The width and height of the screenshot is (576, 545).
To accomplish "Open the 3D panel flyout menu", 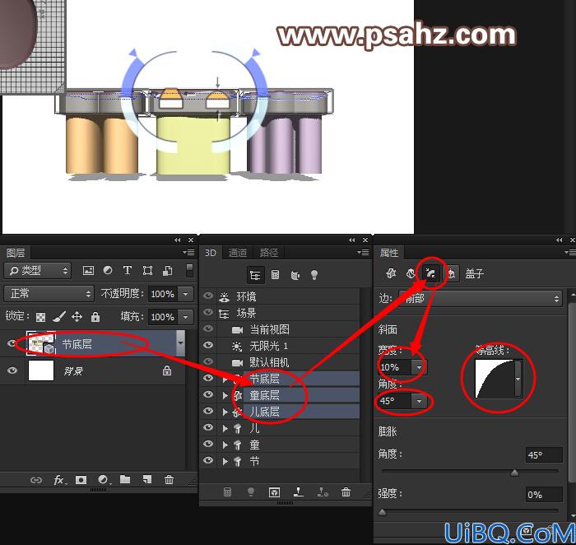I will (363, 253).
